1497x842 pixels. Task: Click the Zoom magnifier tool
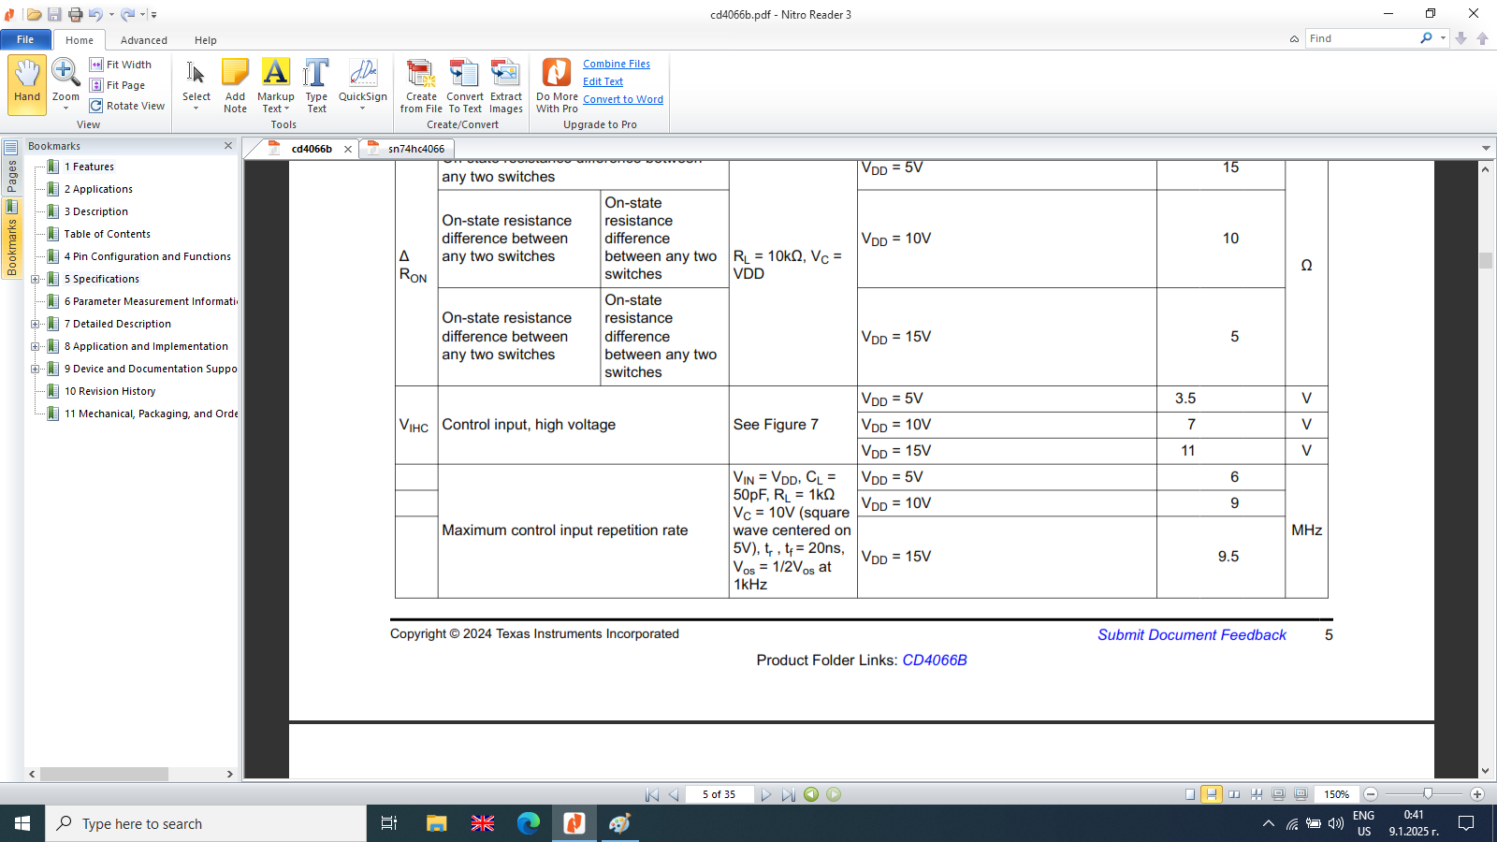(x=65, y=84)
